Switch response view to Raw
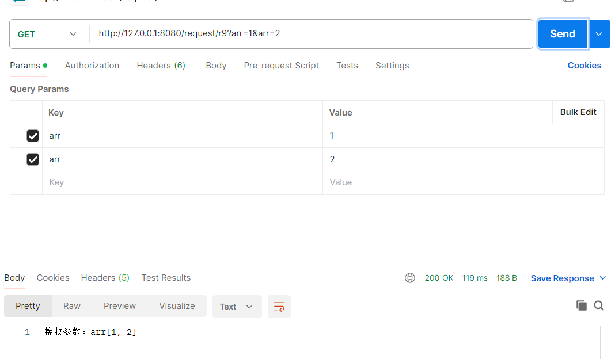Image resolution: width=615 pixels, height=359 pixels. click(x=72, y=306)
